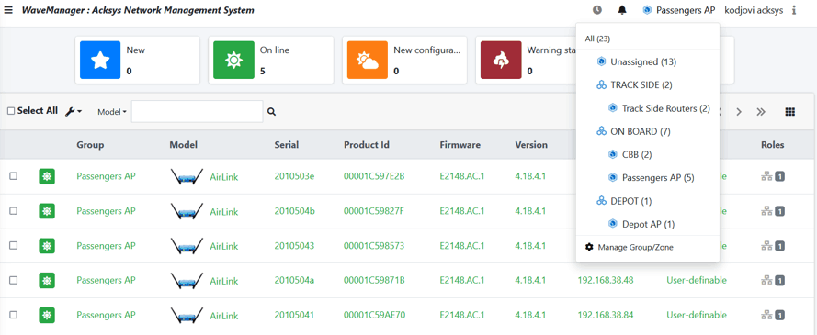
Task: Open serial link 2010503e
Action: [294, 176]
